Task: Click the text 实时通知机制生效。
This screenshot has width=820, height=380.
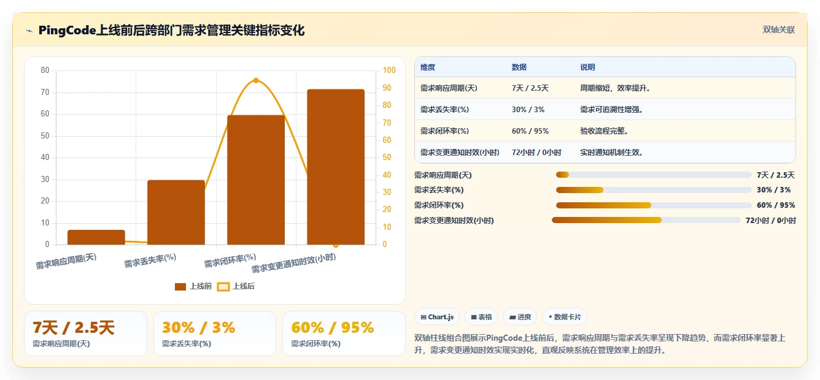Action: (x=612, y=153)
